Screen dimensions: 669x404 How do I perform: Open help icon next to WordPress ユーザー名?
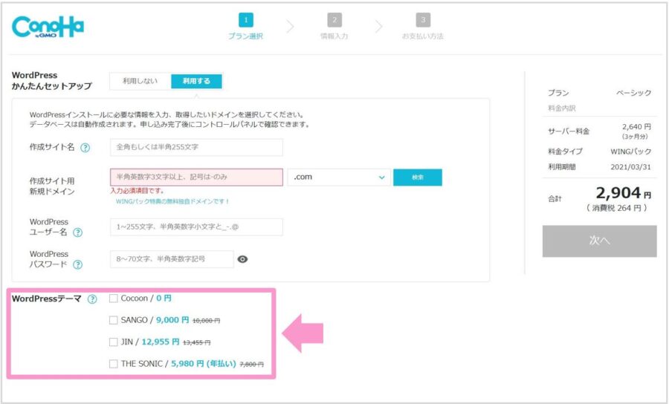[77, 232]
